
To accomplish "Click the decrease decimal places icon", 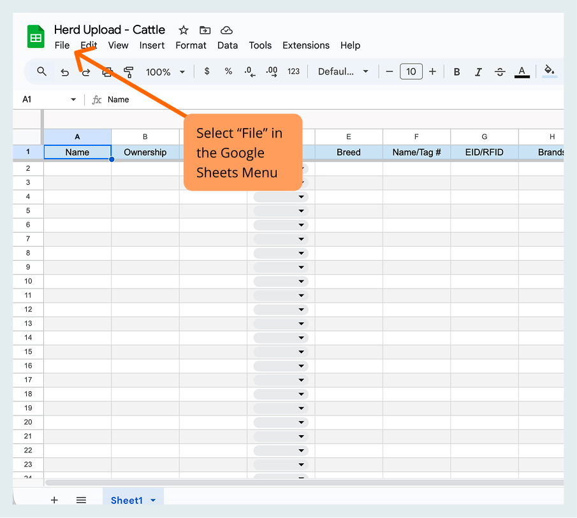I will (x=249, y=72).
